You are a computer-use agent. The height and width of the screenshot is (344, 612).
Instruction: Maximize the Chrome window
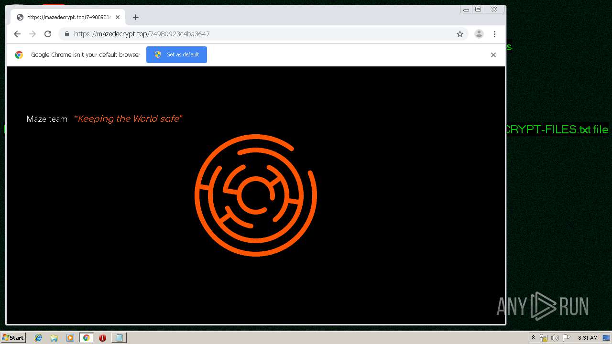coord(478,9)
